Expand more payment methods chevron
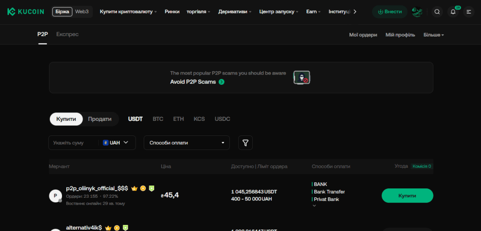 pyautogui.click(x=314, y=206)
